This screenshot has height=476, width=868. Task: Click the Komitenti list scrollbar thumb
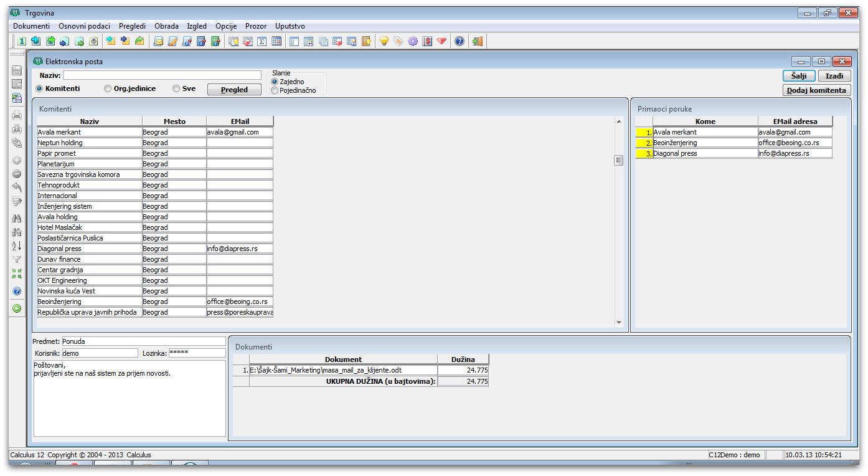(x=618, y=160)
